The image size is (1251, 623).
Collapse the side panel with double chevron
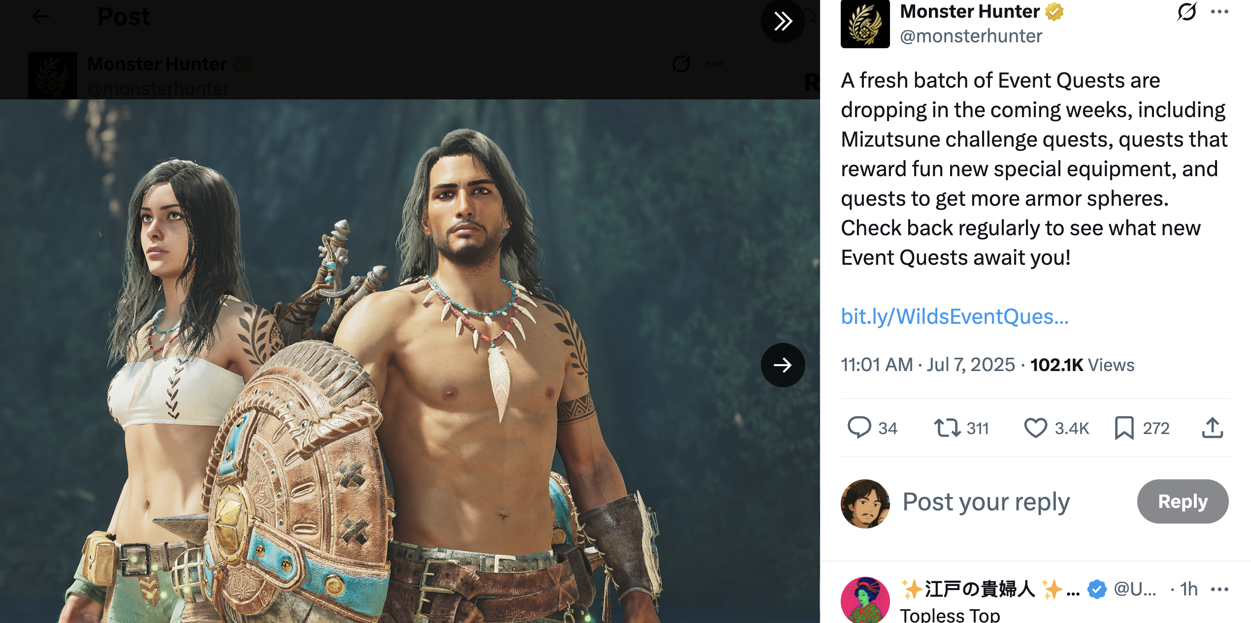(783, 21)
